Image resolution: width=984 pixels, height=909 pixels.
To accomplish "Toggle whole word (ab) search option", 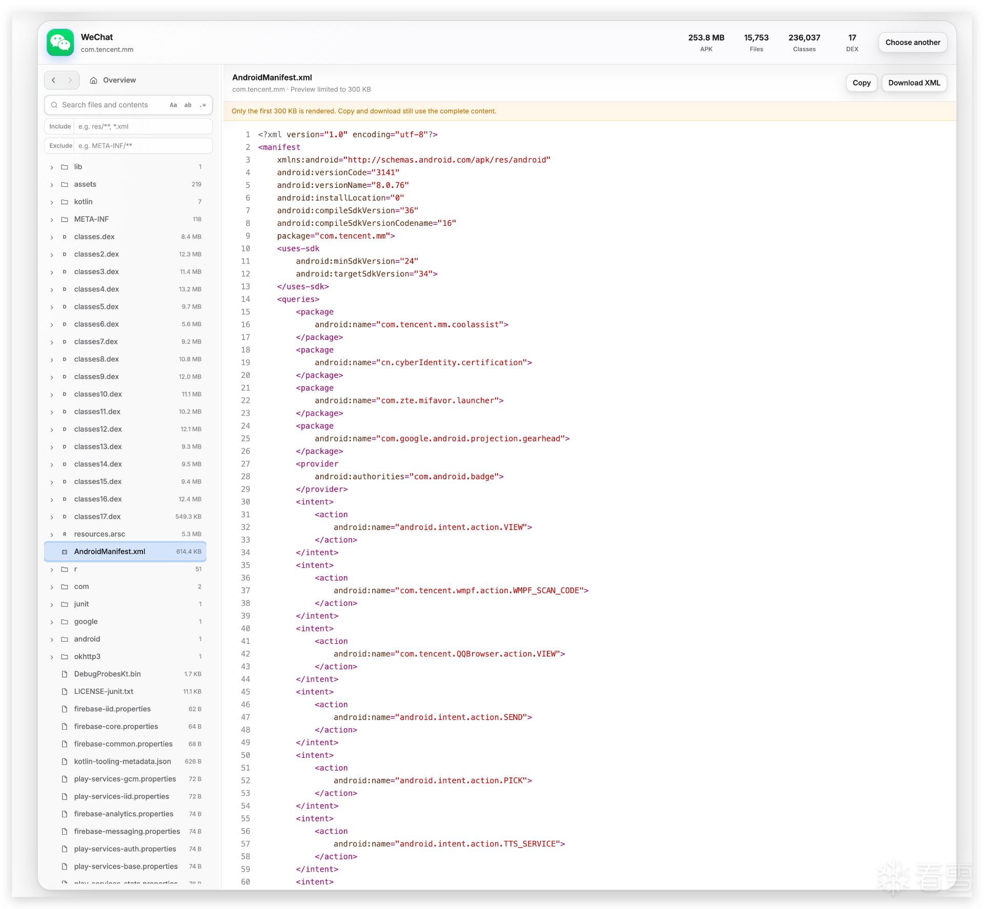I will tap(188, 105).
